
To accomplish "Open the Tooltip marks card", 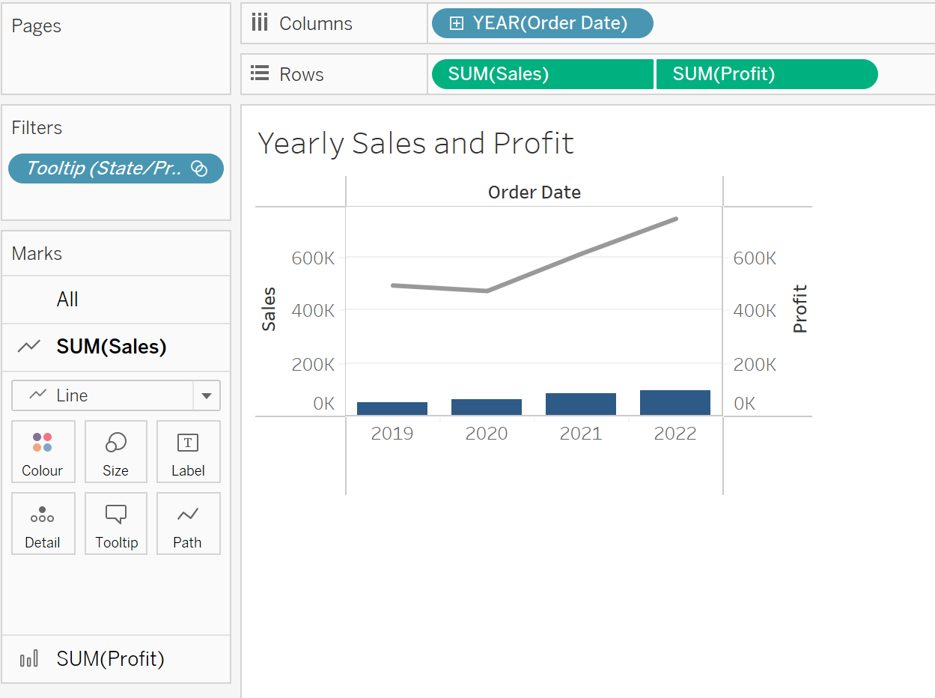I will [x=115, y=523].
